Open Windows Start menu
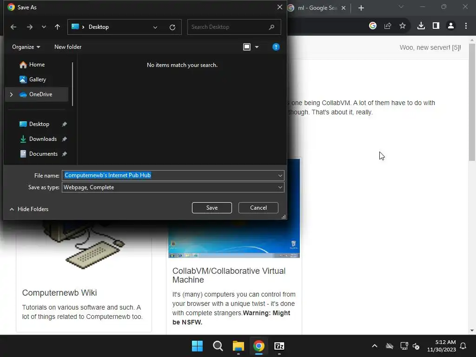 click(197, 346)
